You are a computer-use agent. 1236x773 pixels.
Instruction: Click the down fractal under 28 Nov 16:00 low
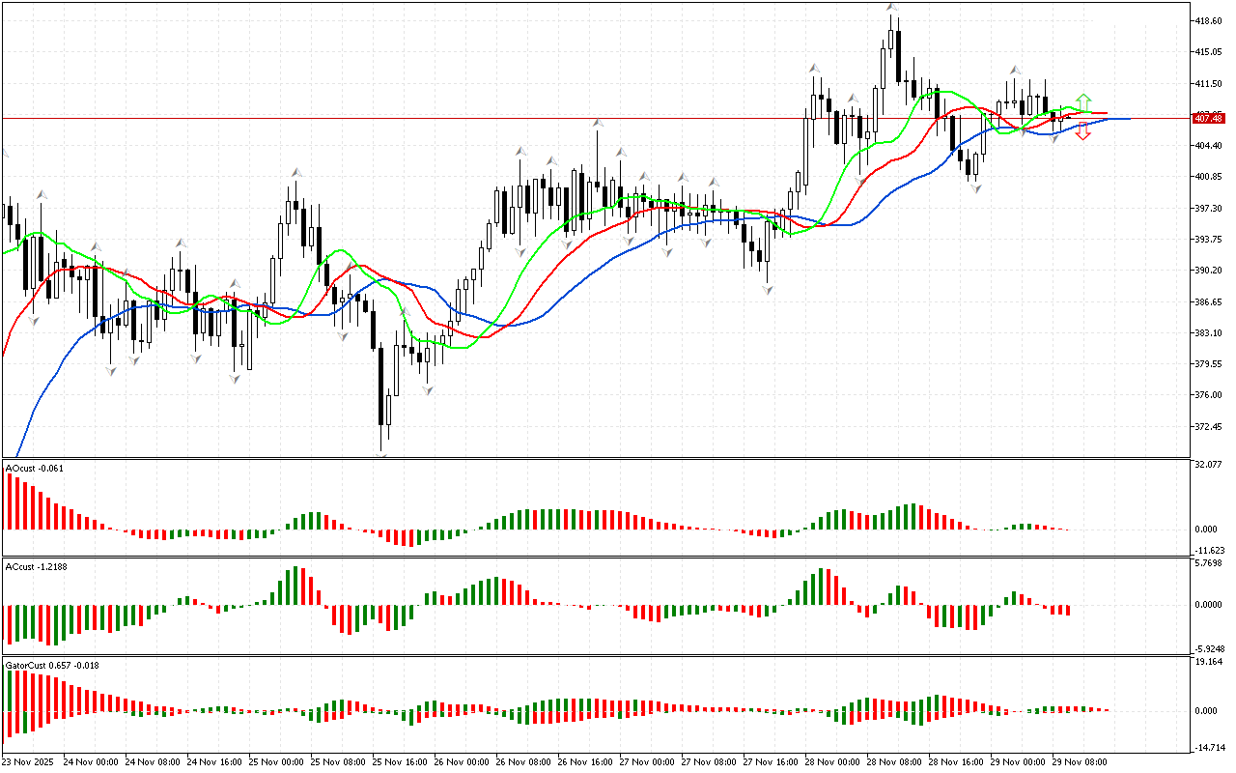(976, 188)
